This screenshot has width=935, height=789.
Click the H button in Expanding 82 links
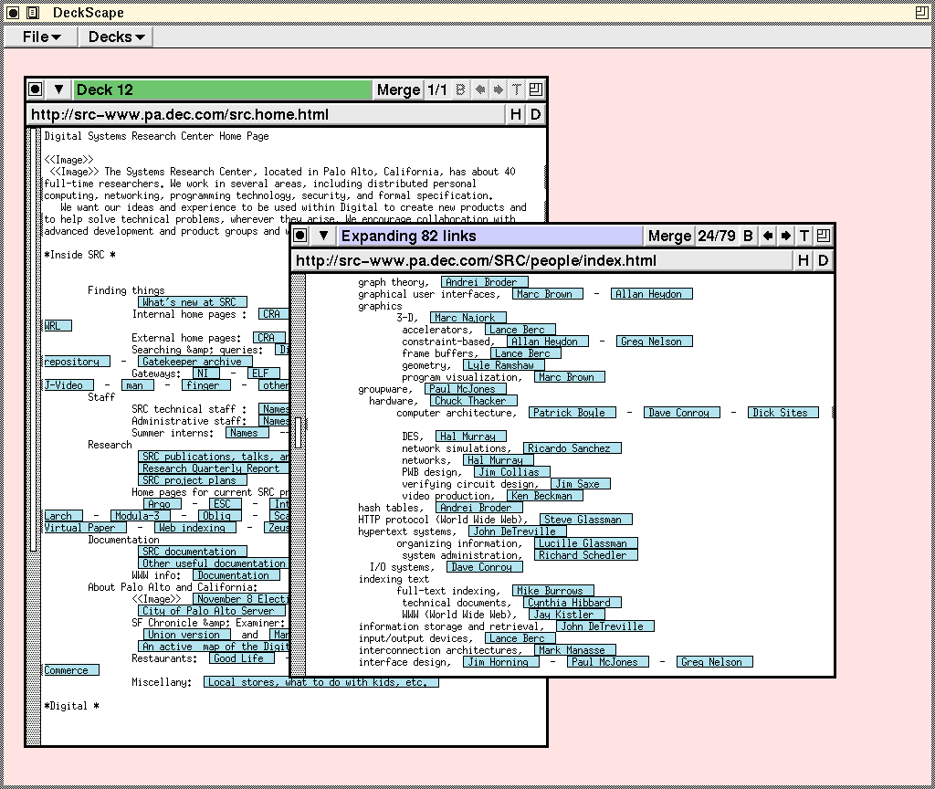804,260
